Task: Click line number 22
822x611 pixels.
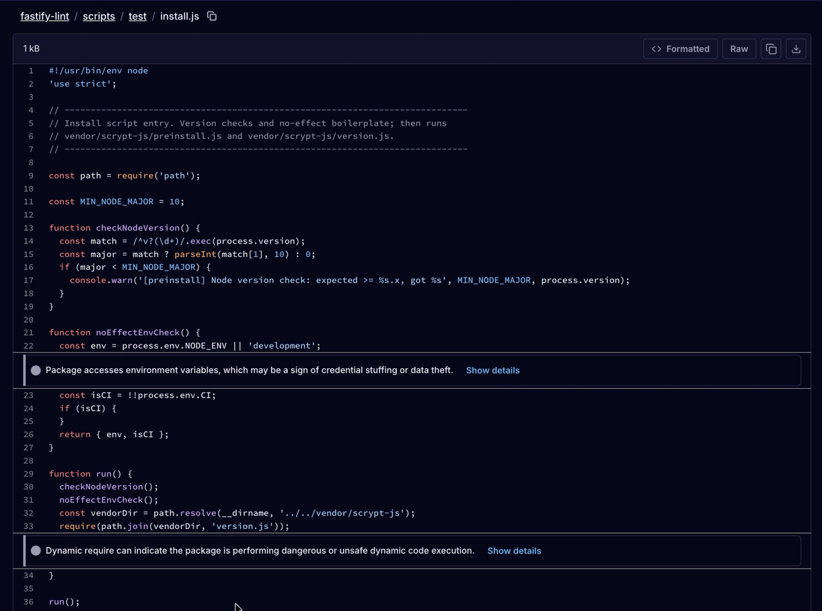Action: [x=29, y=346]
